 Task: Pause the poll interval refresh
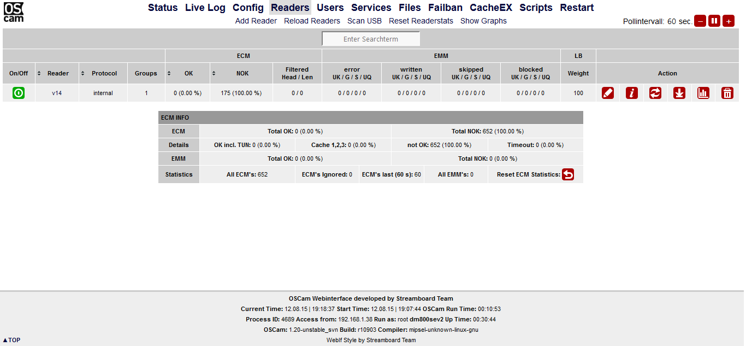coord(714,21)
